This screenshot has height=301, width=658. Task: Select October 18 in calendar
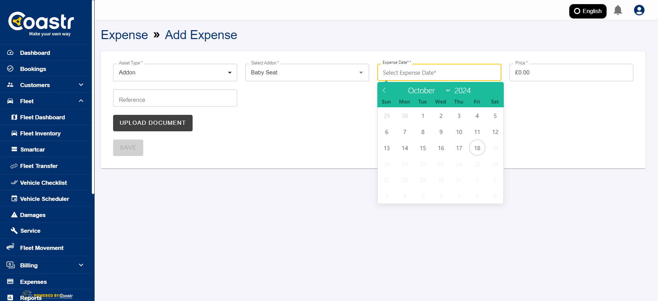[x=477, y=148]
